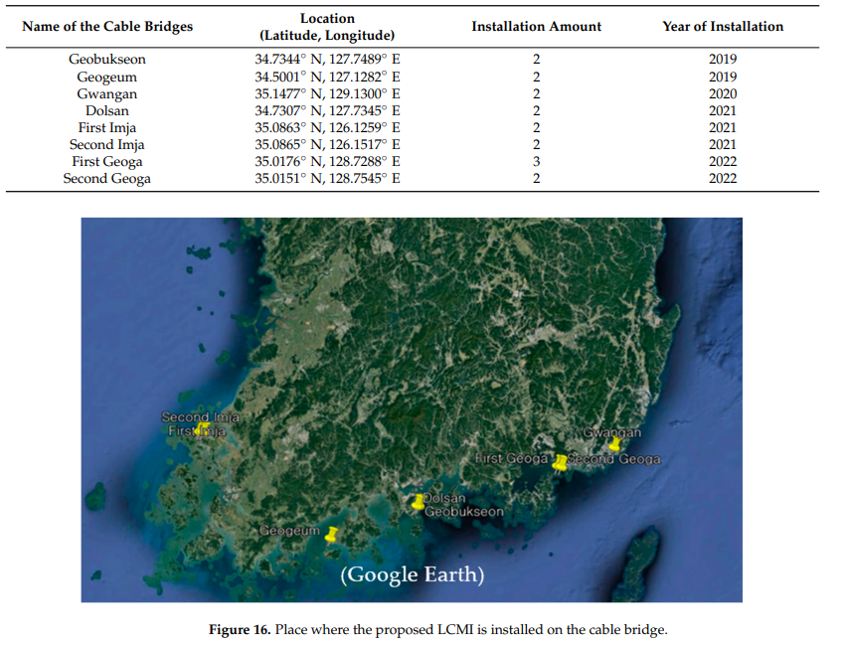843x645 pixels.
Task: Select the yellow pushpin next to Dolsan
Action: point(419,502)
